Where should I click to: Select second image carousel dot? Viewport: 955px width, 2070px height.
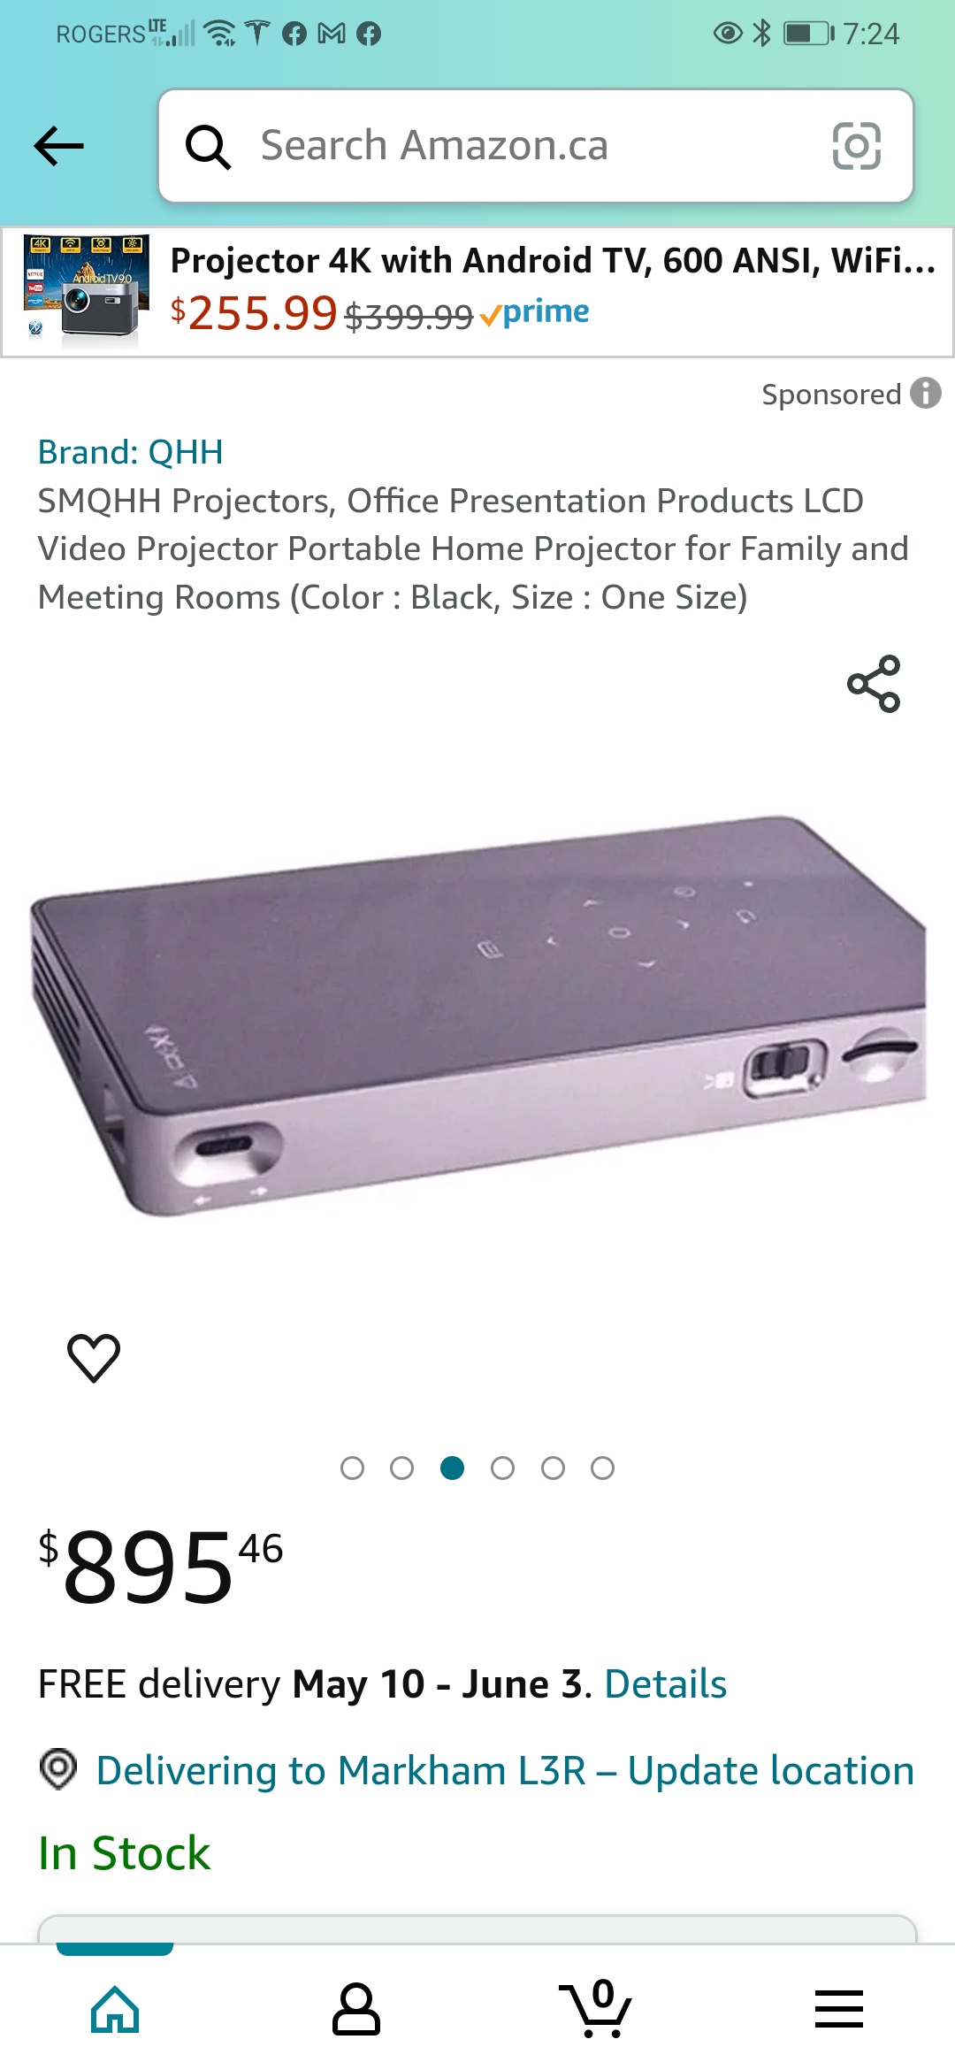point(401,1468)
